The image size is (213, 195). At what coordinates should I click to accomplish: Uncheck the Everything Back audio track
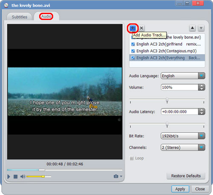point(133,58)
